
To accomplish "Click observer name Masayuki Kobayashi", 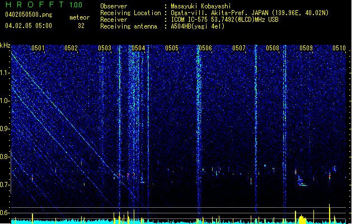I will click(x=201, y=6).
